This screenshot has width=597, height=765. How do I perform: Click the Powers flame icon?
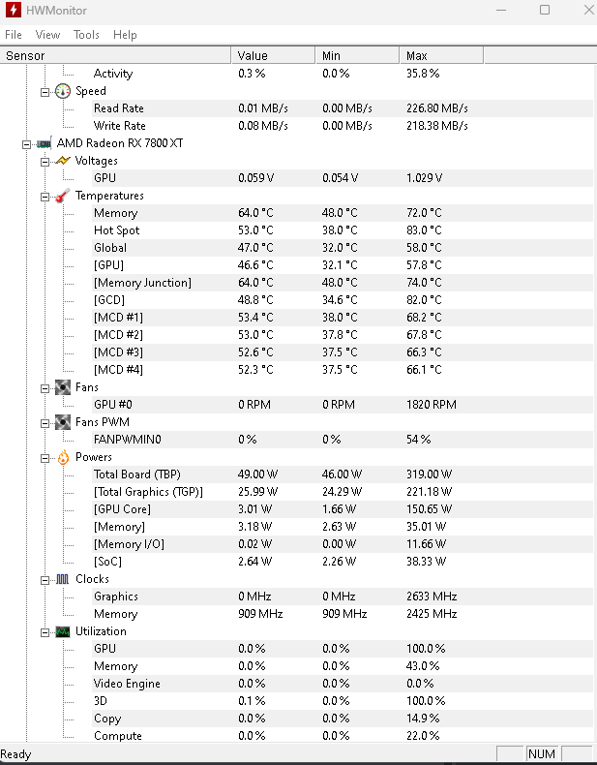[x=63, y=457]
